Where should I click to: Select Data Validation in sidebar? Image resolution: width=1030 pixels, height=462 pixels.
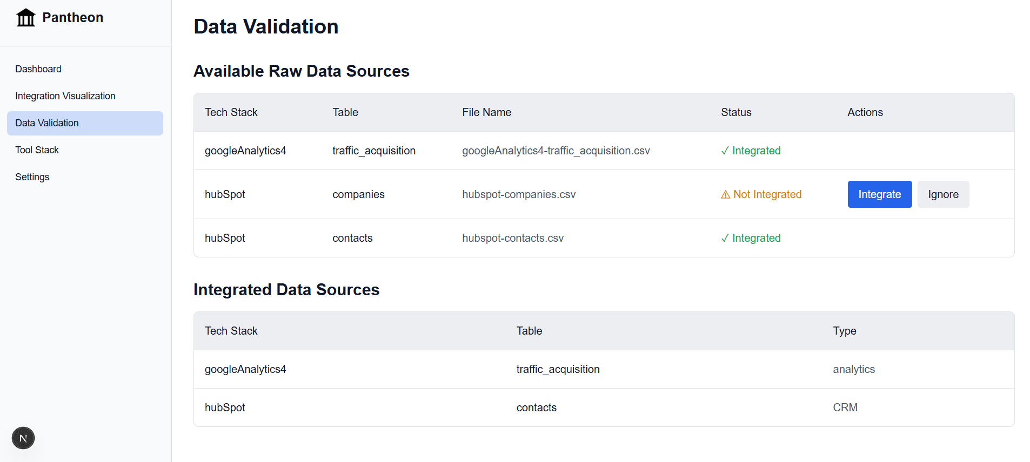[47, 123]
